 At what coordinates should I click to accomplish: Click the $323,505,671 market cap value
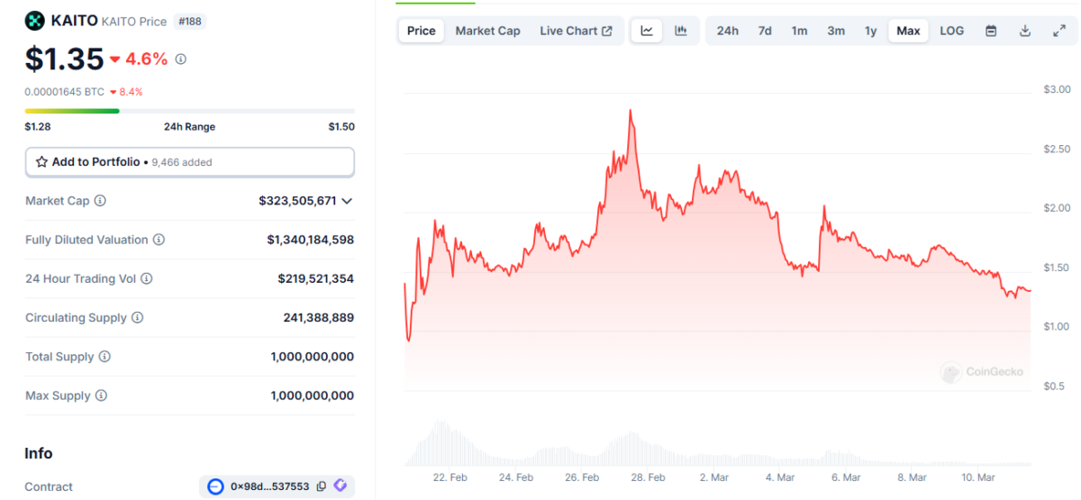click(297, 201)
